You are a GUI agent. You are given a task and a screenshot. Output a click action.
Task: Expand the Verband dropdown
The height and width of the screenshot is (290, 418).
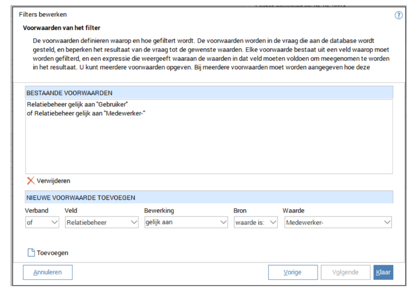[54, 223]
